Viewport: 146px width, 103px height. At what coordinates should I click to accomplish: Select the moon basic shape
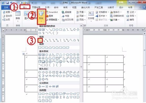74,62
